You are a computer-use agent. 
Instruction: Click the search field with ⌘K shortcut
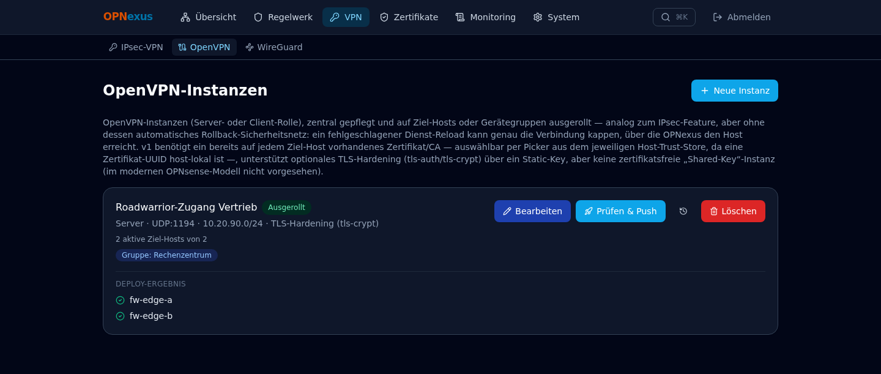[674, 17]
